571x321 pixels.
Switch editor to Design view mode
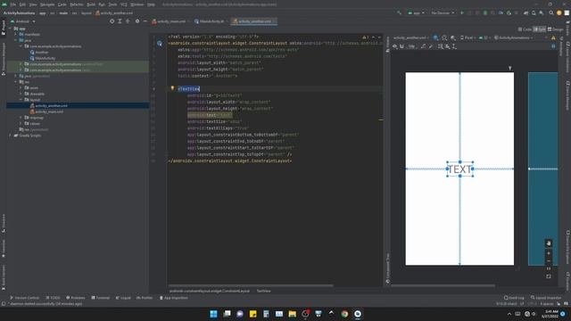coord(555,29)
